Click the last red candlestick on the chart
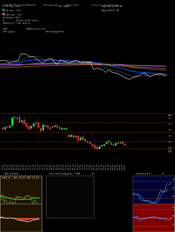 tap(125, 144)
